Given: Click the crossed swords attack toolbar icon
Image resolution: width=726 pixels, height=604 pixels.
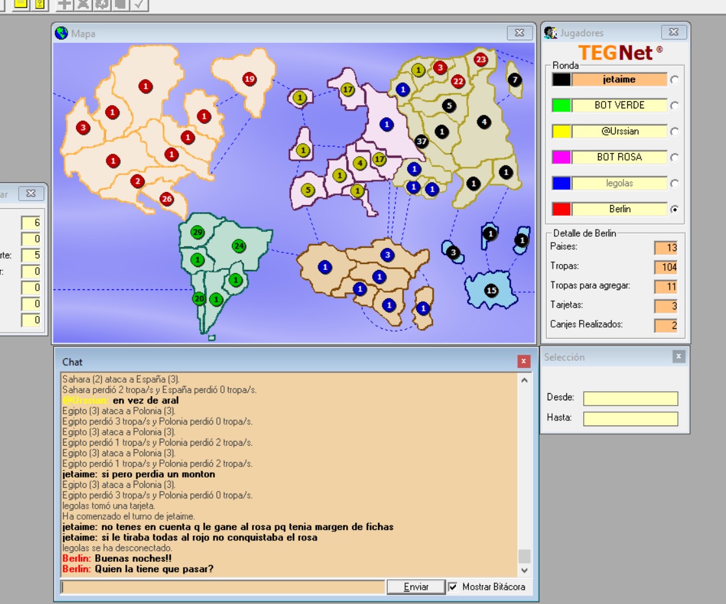Looking at the screenshot, I should [x=83, y=4].
